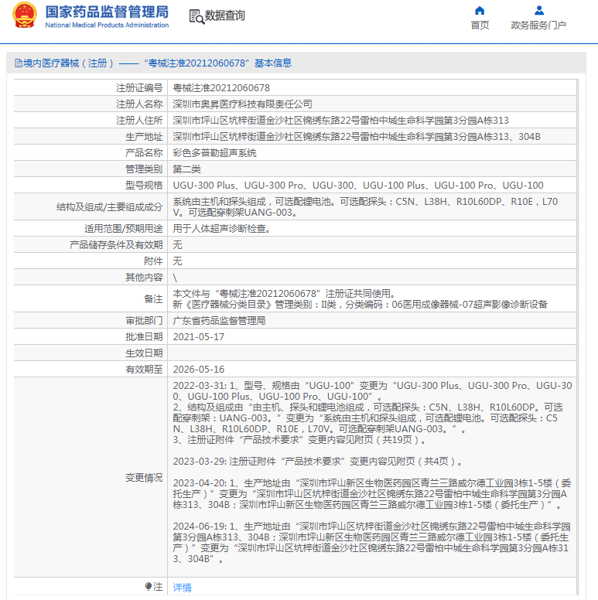This screenshot has width=598, height=600.
Task: Click 无 in the 附件 row
Action: [177, 261]
